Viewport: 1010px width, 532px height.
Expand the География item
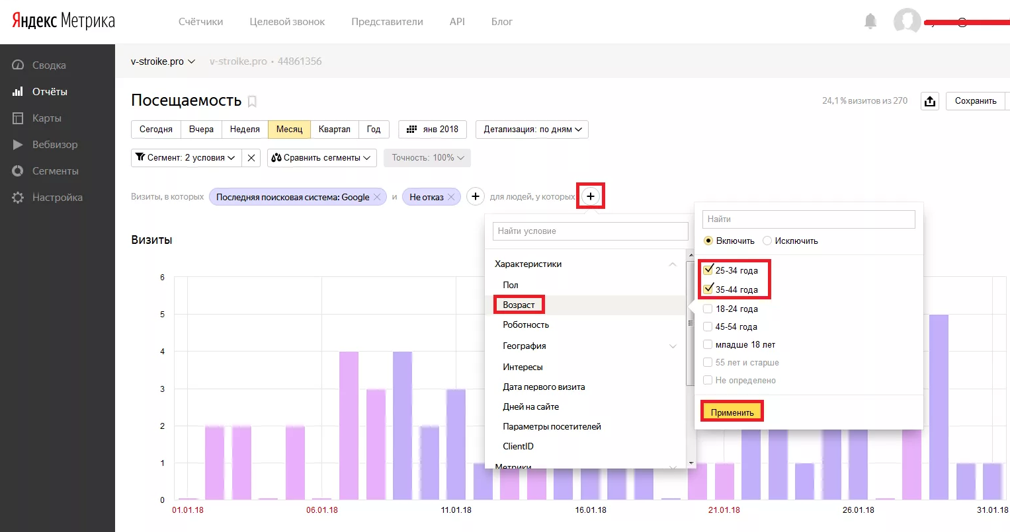[673, 346]
